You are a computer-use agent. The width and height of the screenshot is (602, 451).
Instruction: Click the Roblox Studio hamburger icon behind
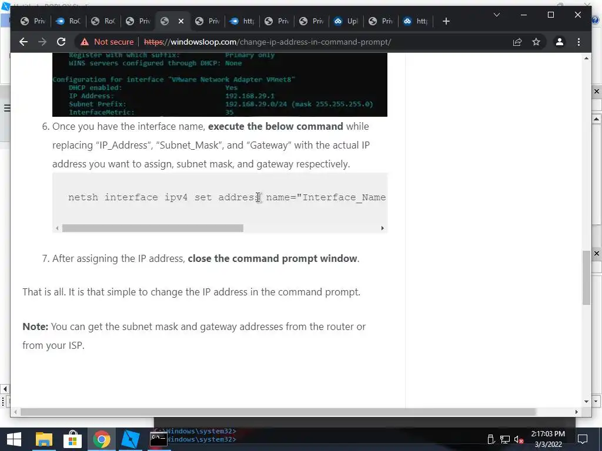click(x=6, y=108)
